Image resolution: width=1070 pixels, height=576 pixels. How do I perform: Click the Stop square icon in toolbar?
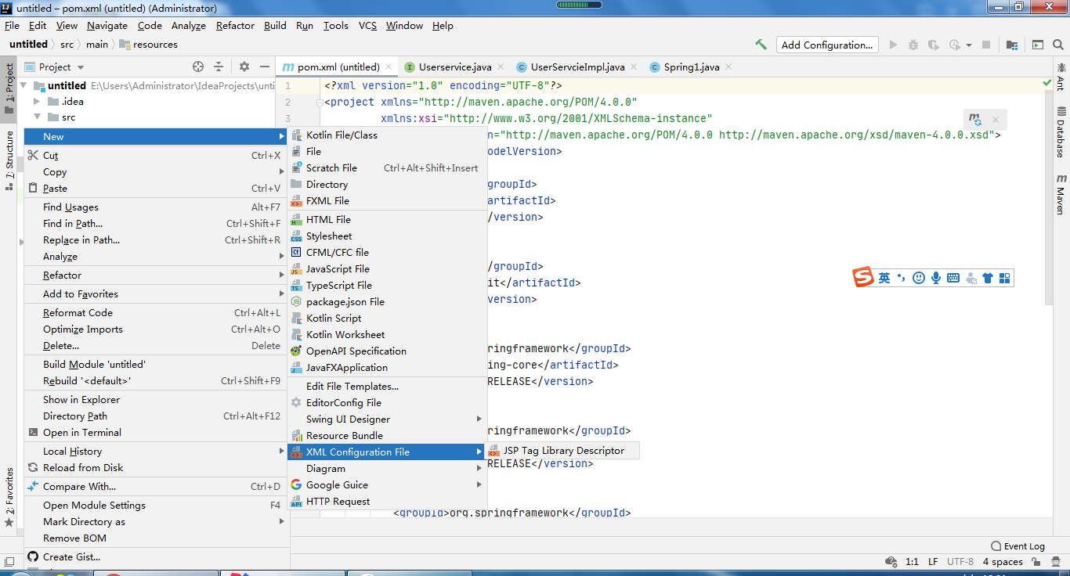coord(986,45)
